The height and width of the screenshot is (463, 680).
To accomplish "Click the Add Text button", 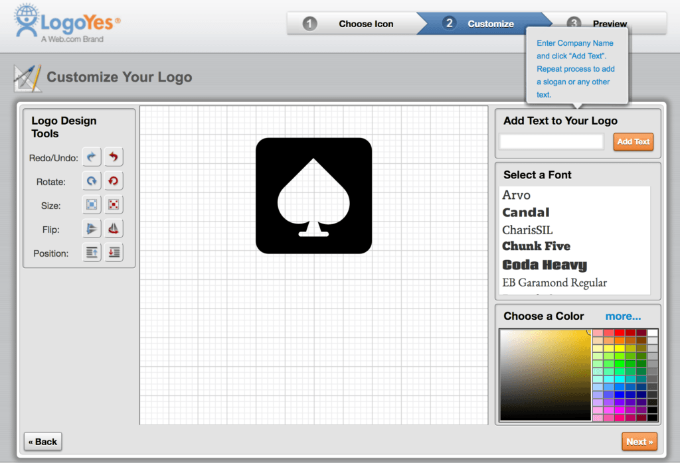I will (x=633, y=142).
